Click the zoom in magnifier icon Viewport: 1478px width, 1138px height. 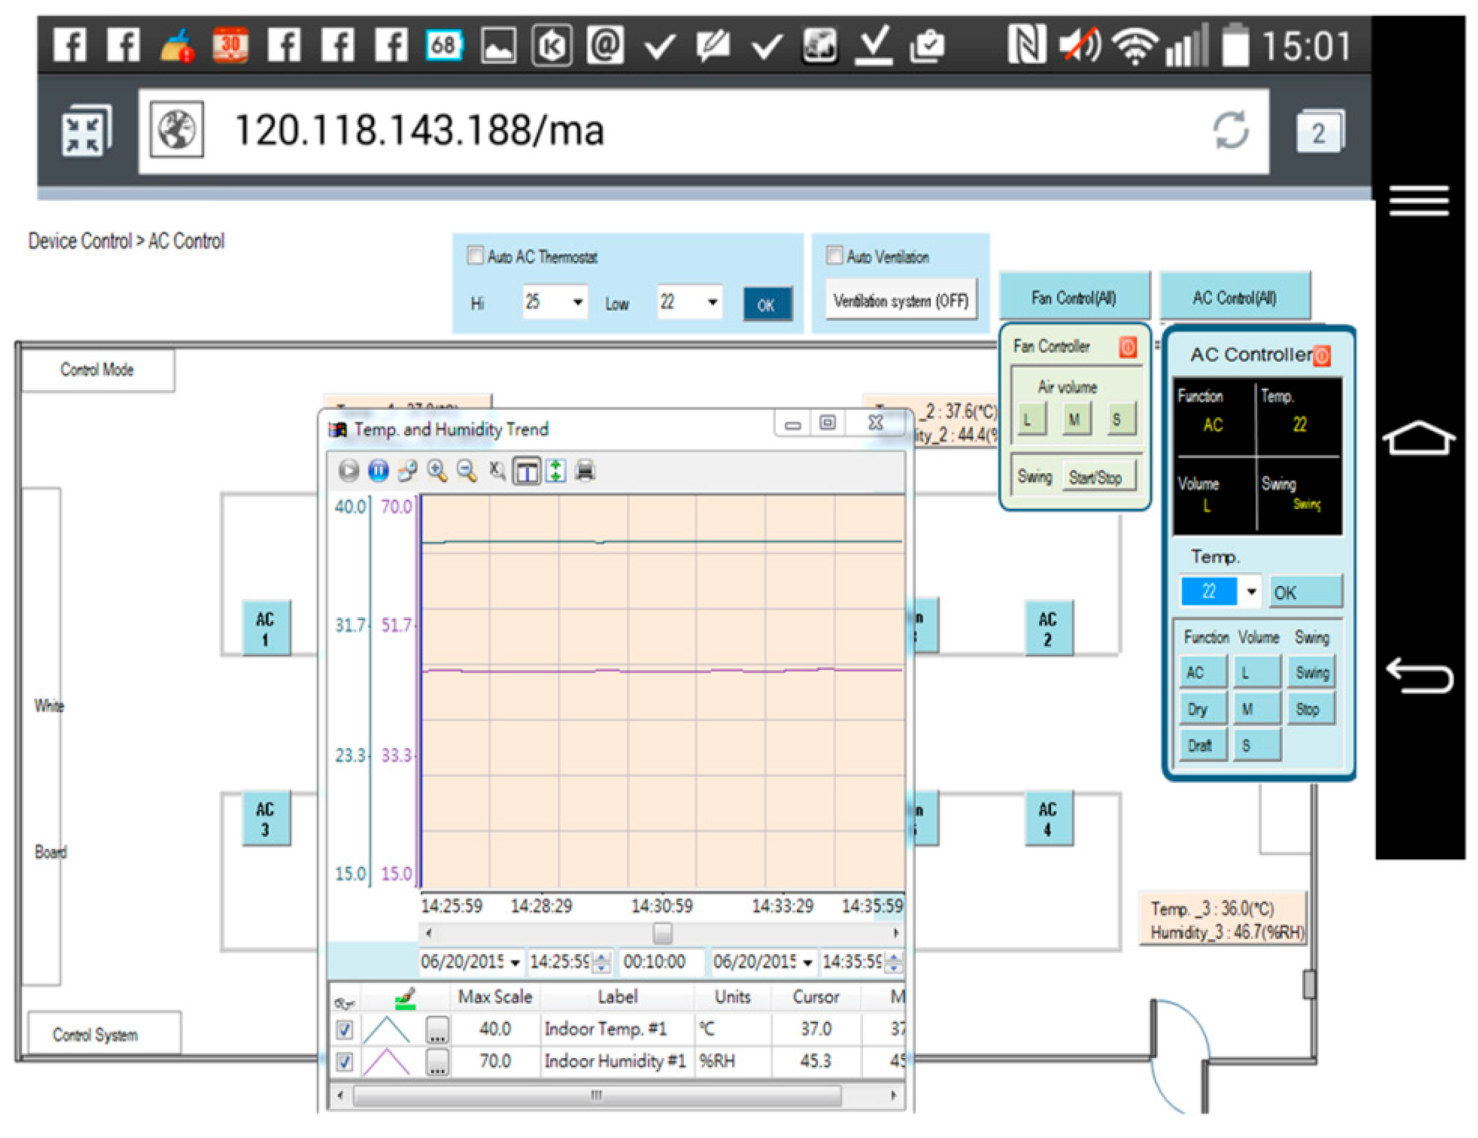[x=436, y=471]
